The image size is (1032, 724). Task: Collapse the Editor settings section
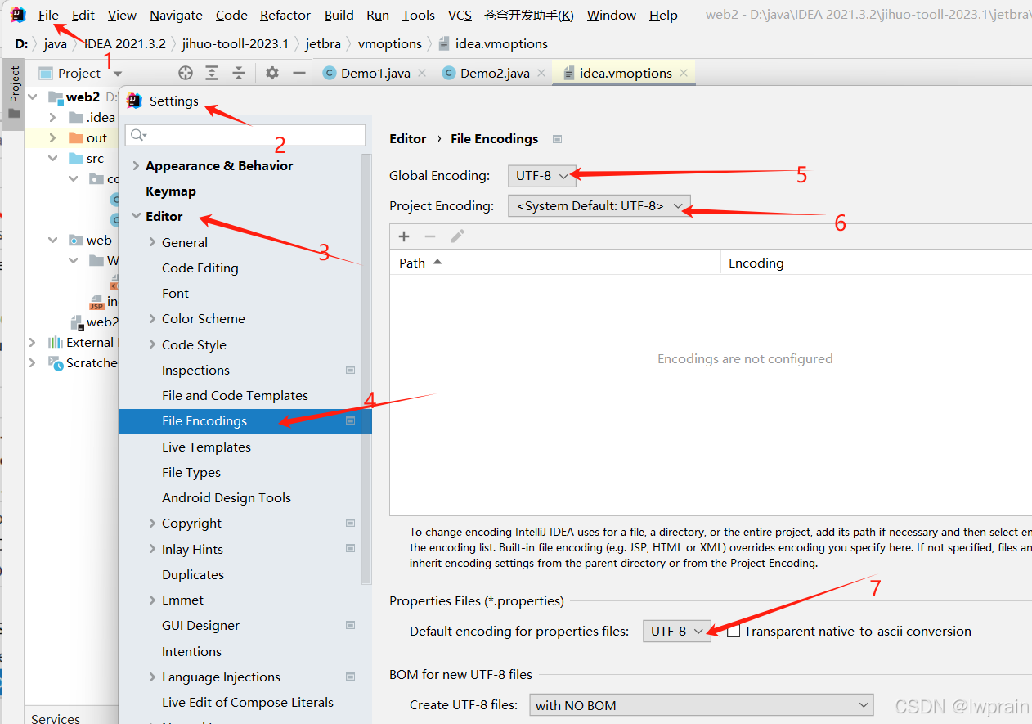[136, 217]
